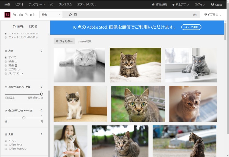Select パノラマ orientation radio

(x=6, y=74)
